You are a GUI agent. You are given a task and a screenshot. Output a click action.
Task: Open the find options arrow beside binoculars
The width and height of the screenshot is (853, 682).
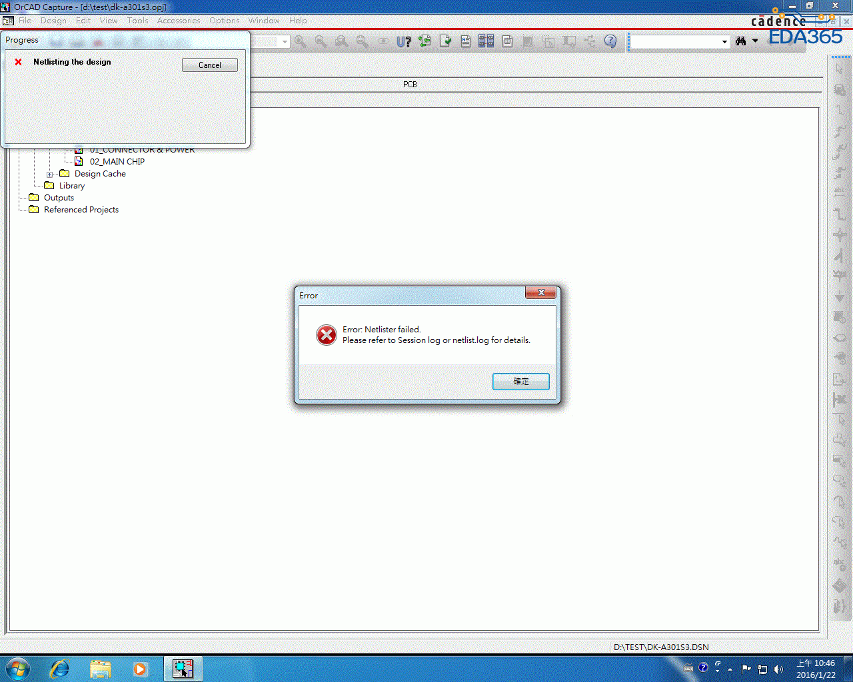(755, 41)
